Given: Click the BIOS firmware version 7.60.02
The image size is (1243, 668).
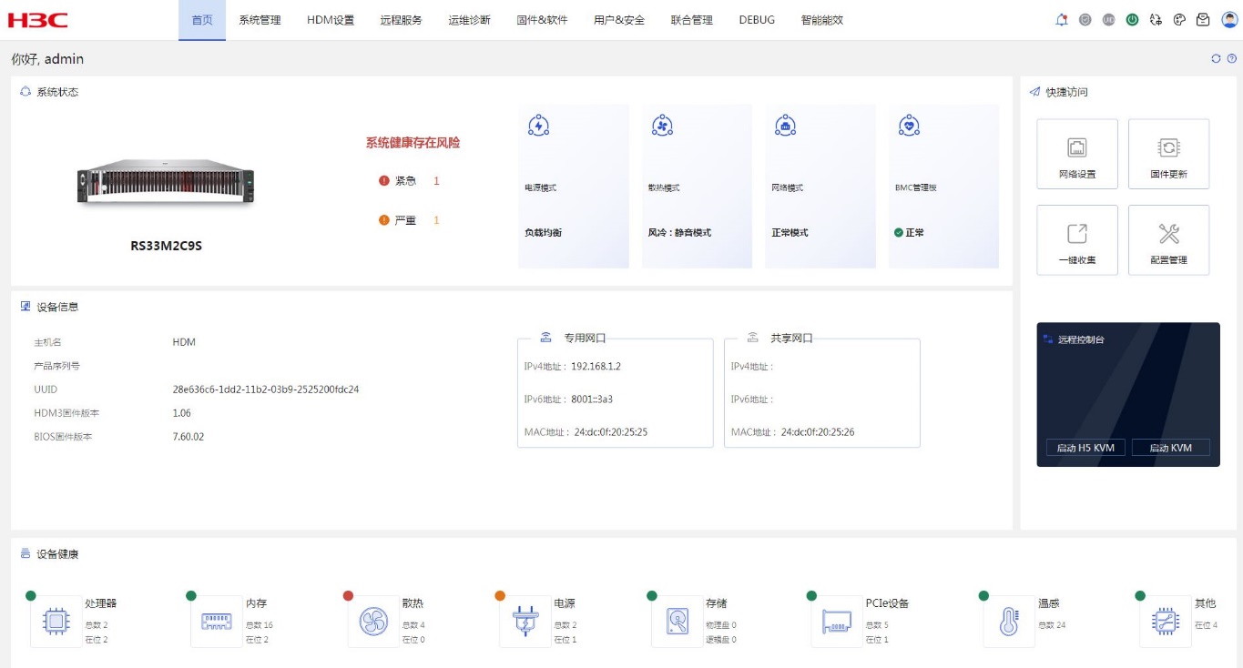Looking at the screenshot, I should tap(188, 437).
